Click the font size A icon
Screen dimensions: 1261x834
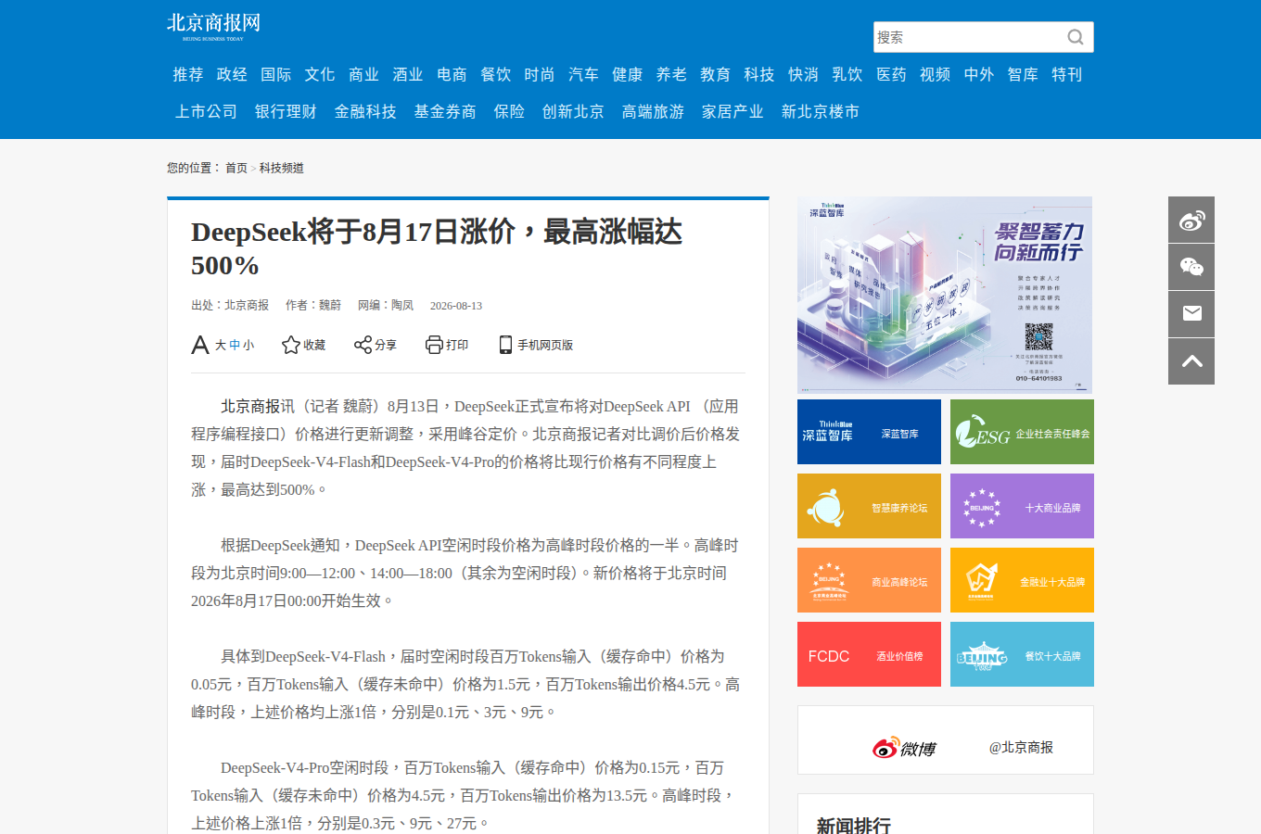pos(200,345)
